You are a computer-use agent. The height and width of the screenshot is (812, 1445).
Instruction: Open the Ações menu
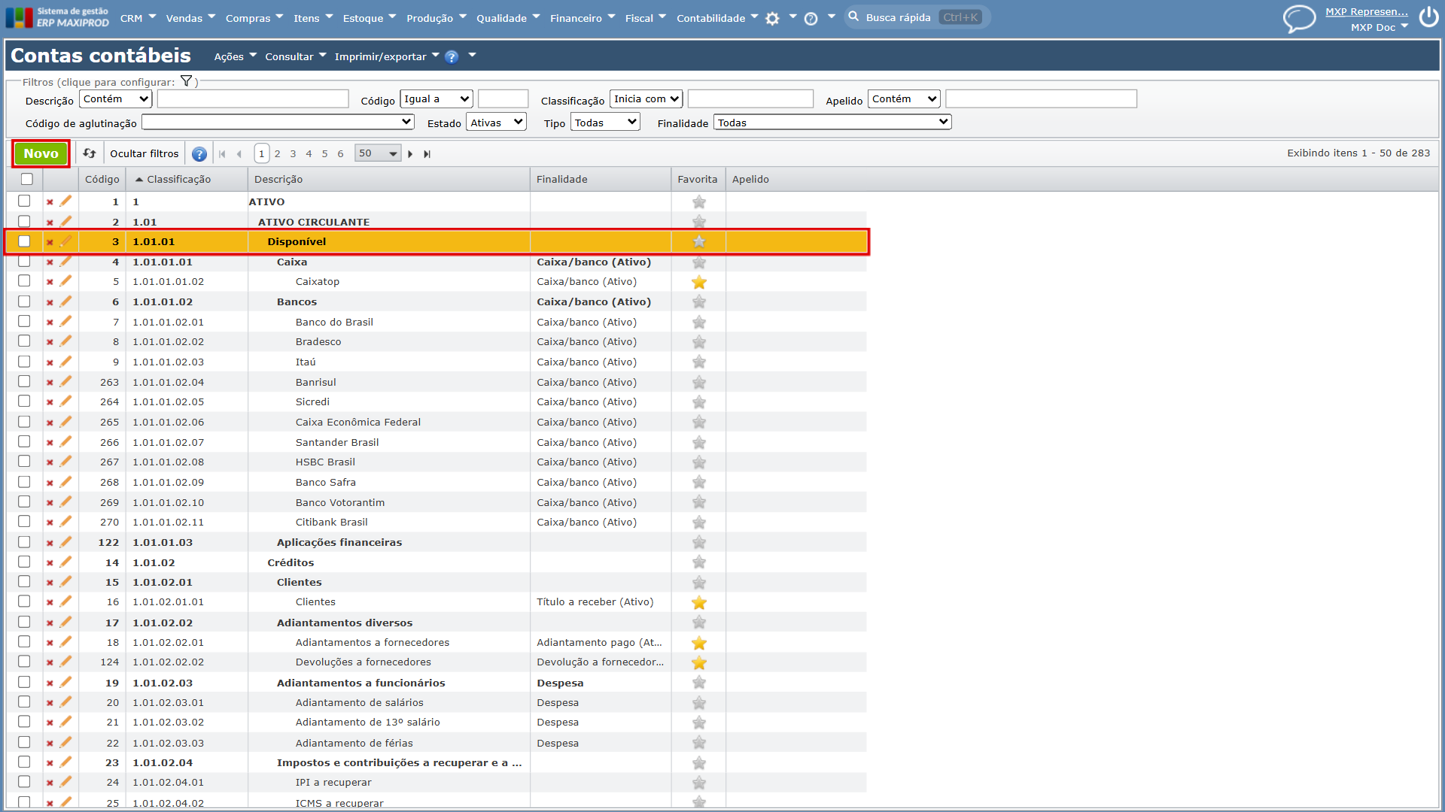235,56
